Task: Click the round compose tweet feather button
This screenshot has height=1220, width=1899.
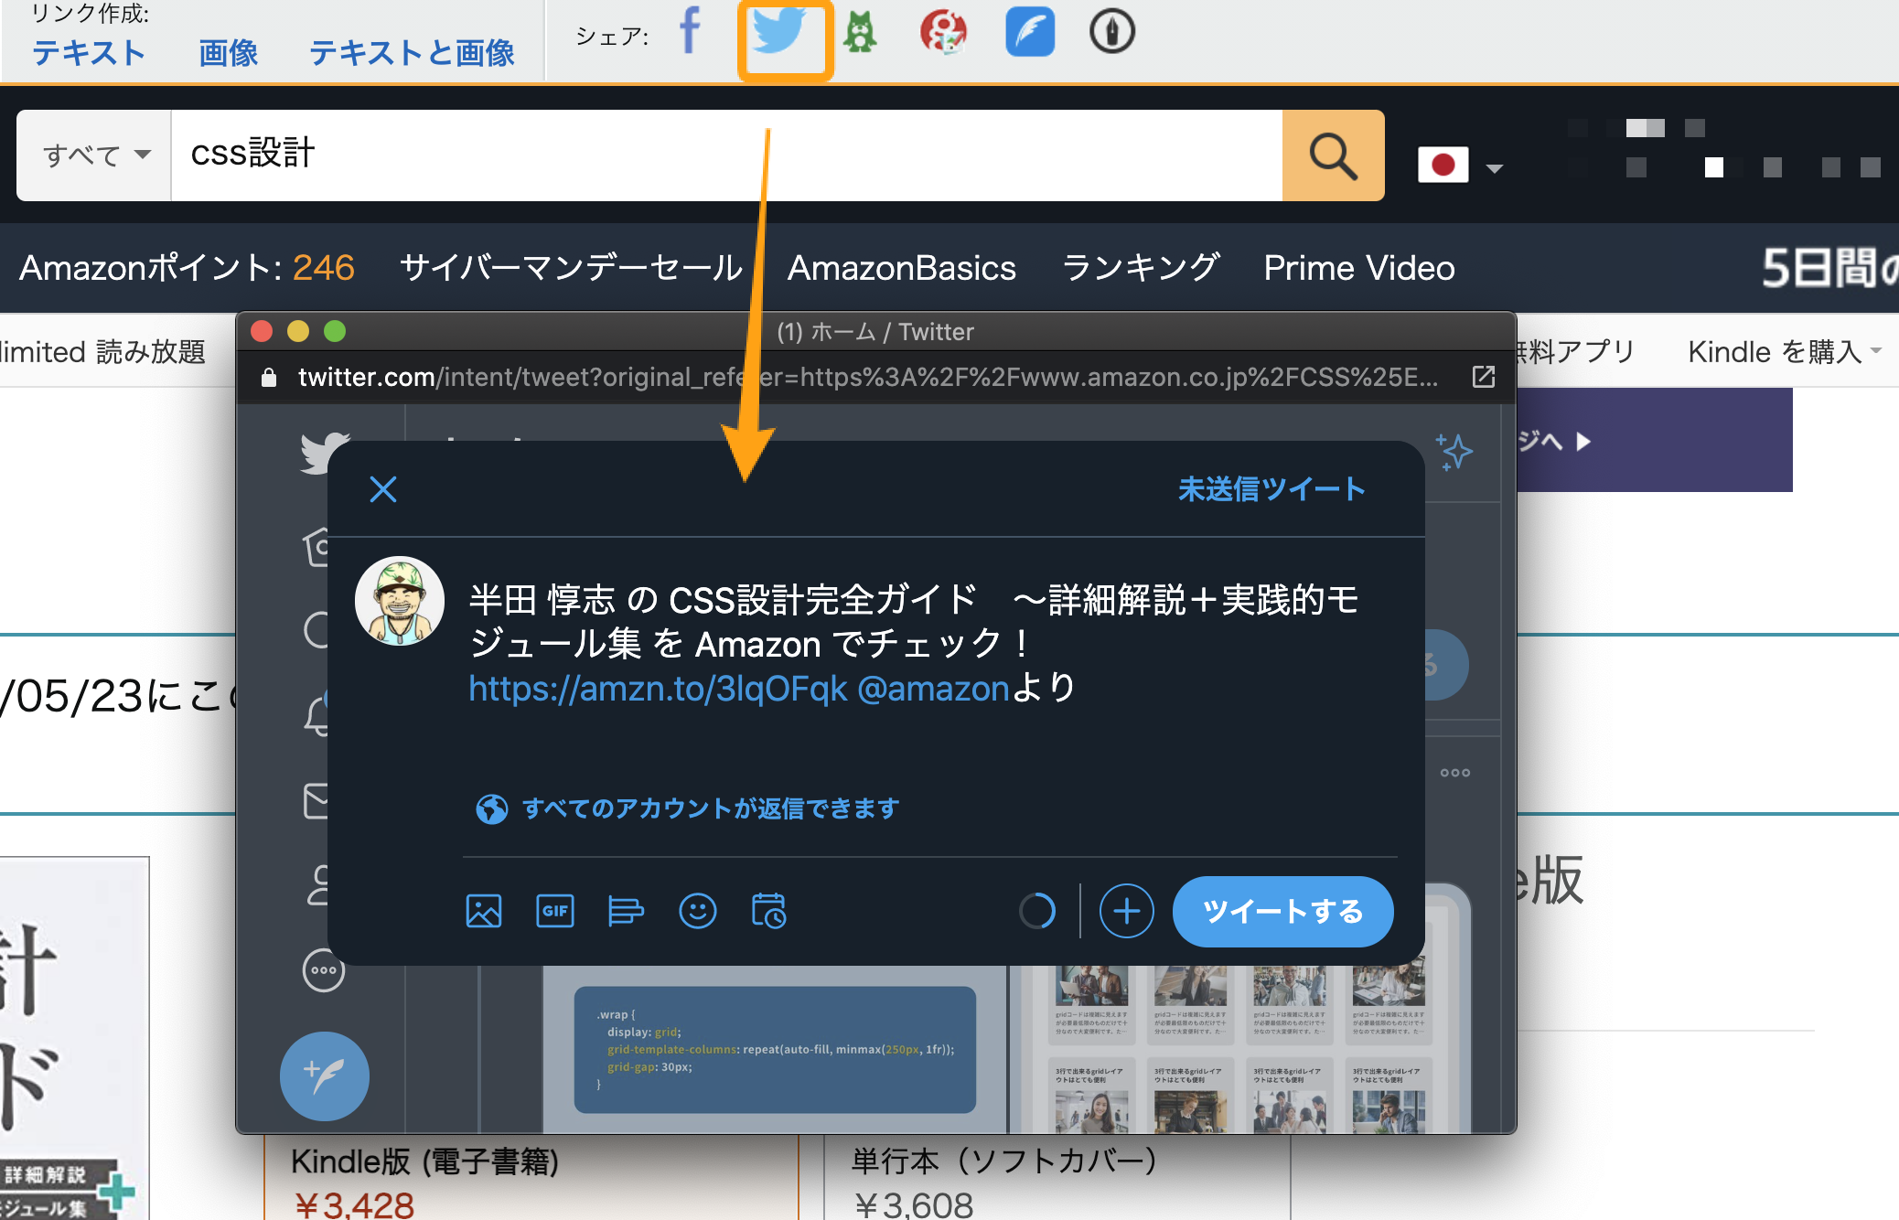Action: 325,1076
